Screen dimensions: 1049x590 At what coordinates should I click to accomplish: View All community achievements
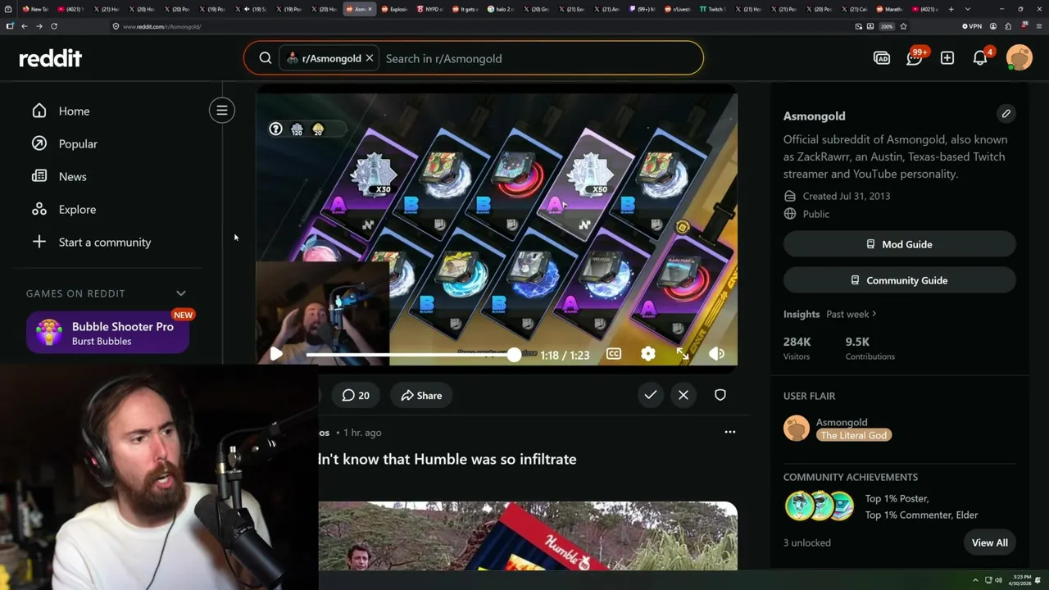[989, 542]
